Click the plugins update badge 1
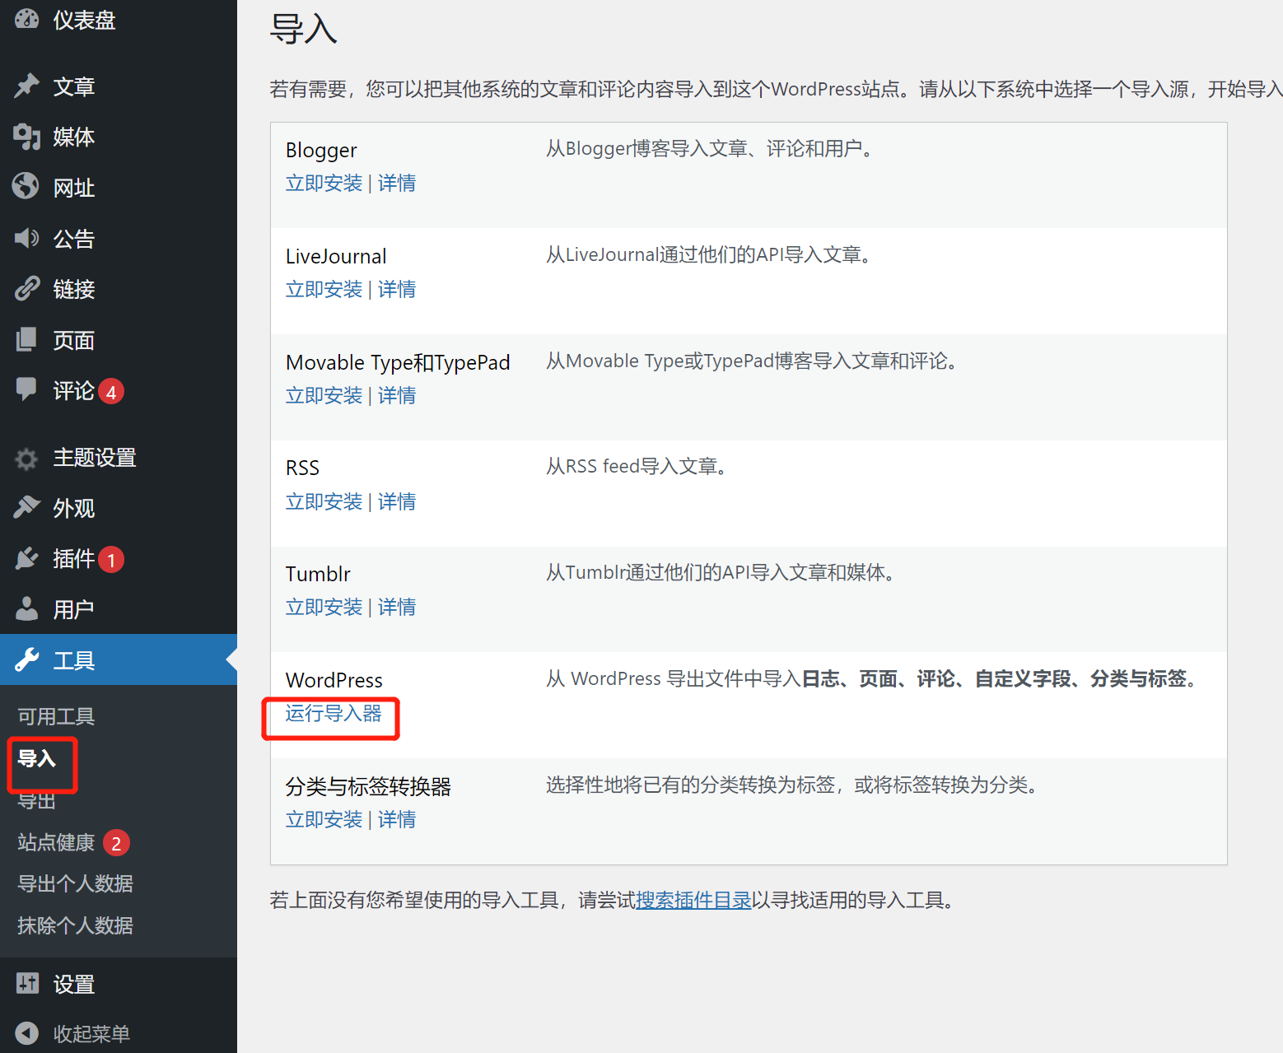 tap(111, 560)
